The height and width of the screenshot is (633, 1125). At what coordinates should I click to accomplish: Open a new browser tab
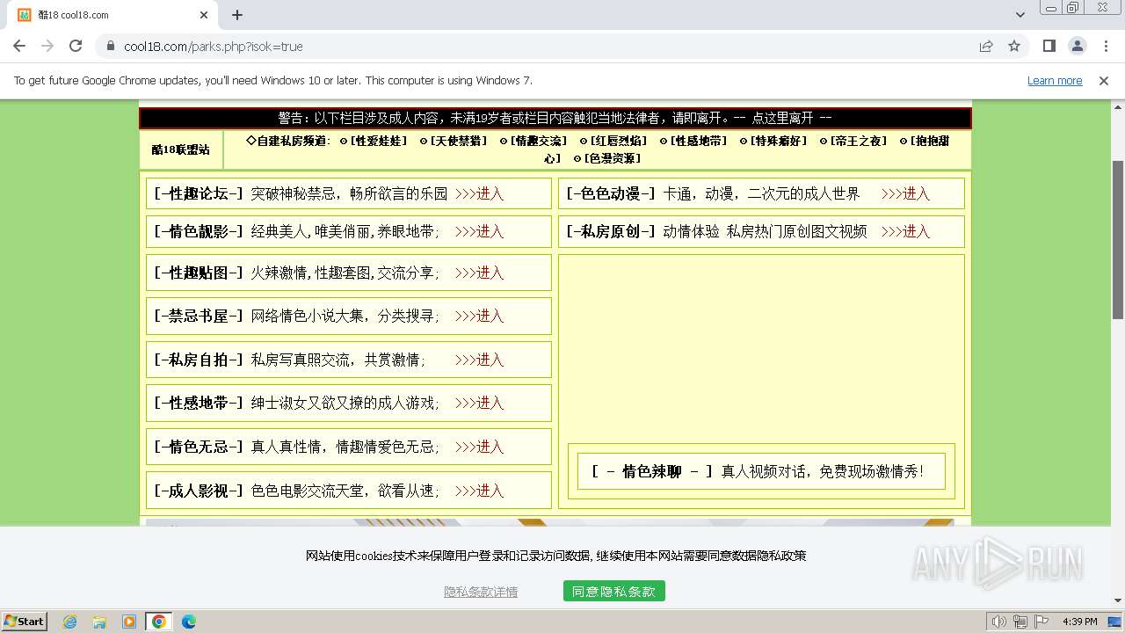[237, 15]
